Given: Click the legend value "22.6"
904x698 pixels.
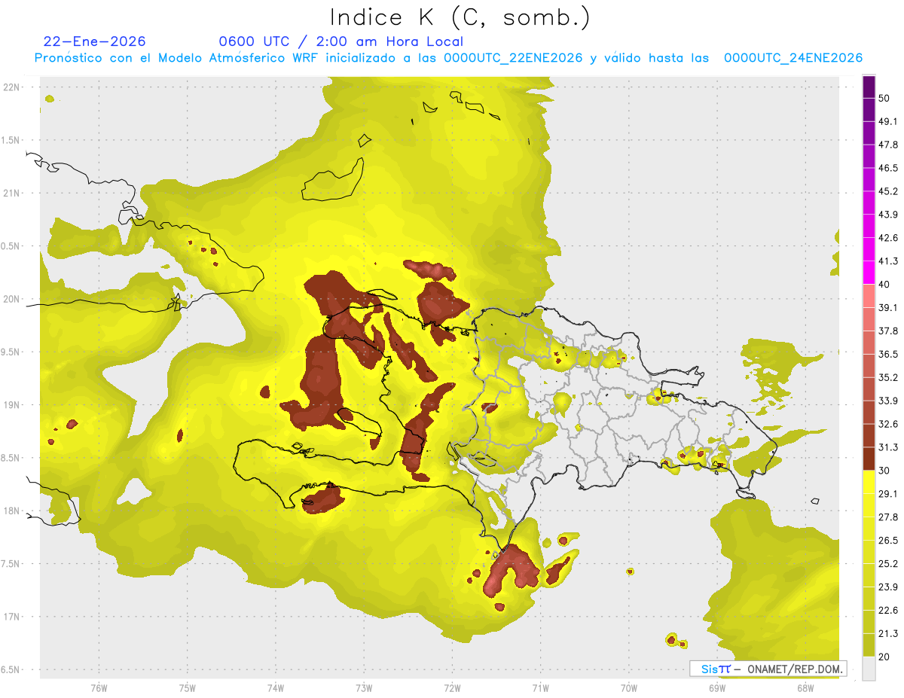Looking at the screenshot, I should coord(888,611).
